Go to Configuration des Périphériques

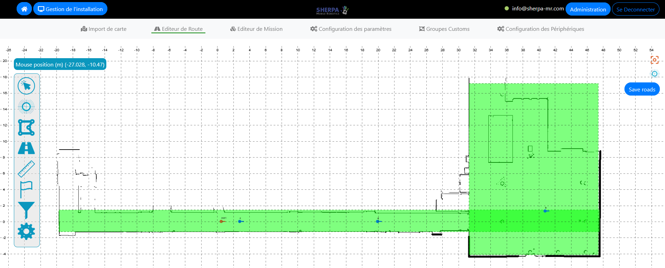pos(541,29)
